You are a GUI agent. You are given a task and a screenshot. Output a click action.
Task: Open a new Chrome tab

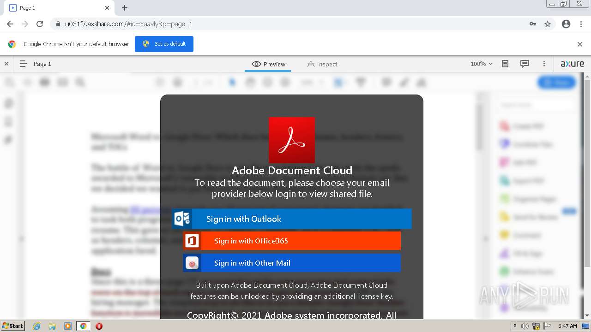[125, 8]
